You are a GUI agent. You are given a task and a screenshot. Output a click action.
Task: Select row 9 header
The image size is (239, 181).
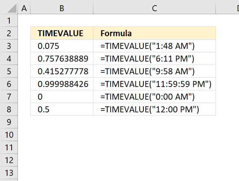9,122
